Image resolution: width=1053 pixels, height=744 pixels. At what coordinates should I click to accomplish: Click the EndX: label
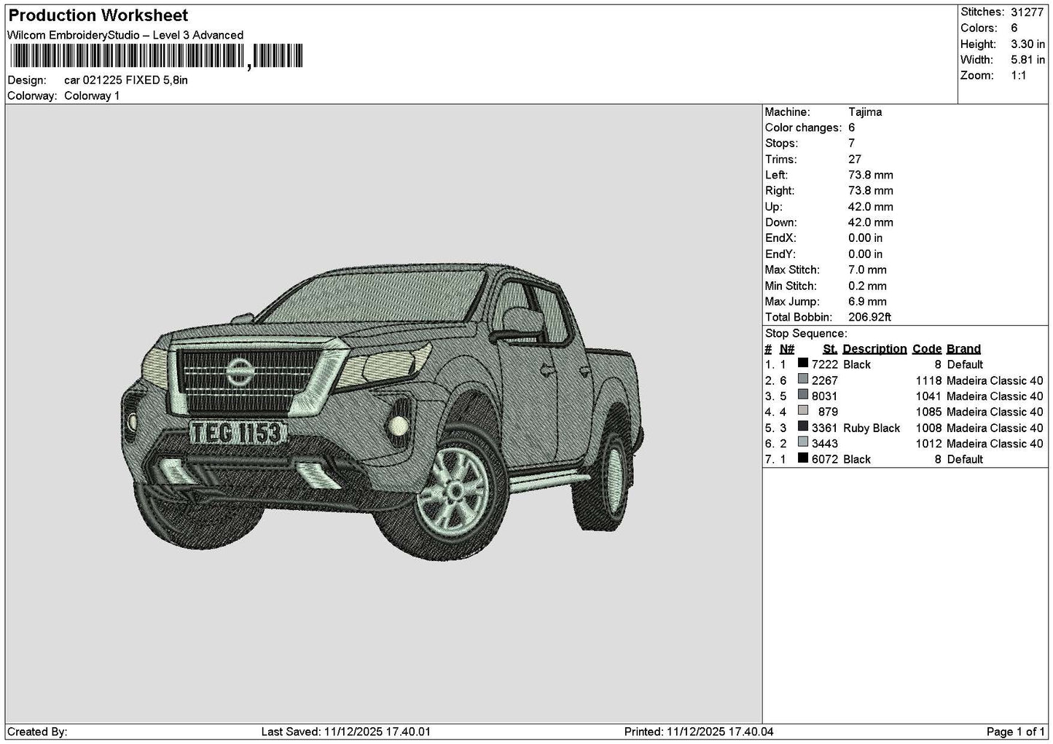pos(780,238)
